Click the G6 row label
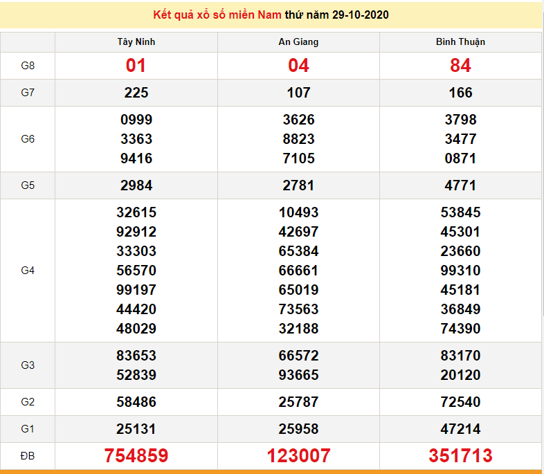Screen dimensions: 544x474 pos(28,139)
